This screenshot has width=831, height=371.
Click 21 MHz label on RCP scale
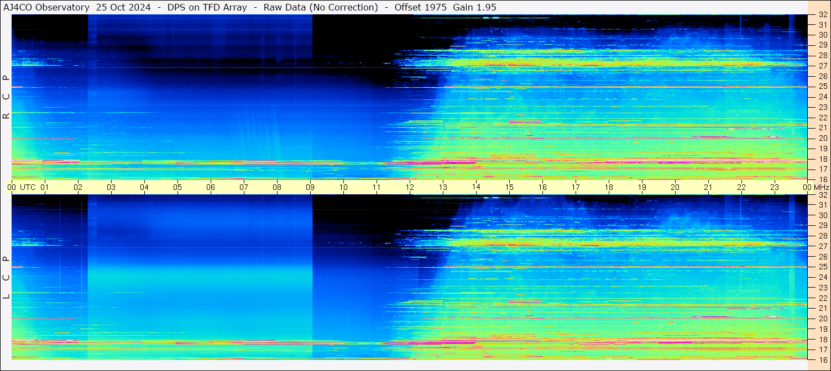coord(823,128)
